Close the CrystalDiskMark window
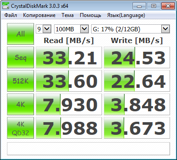The height and width of the screenshot is (160, 177). (x=168, y=6)
